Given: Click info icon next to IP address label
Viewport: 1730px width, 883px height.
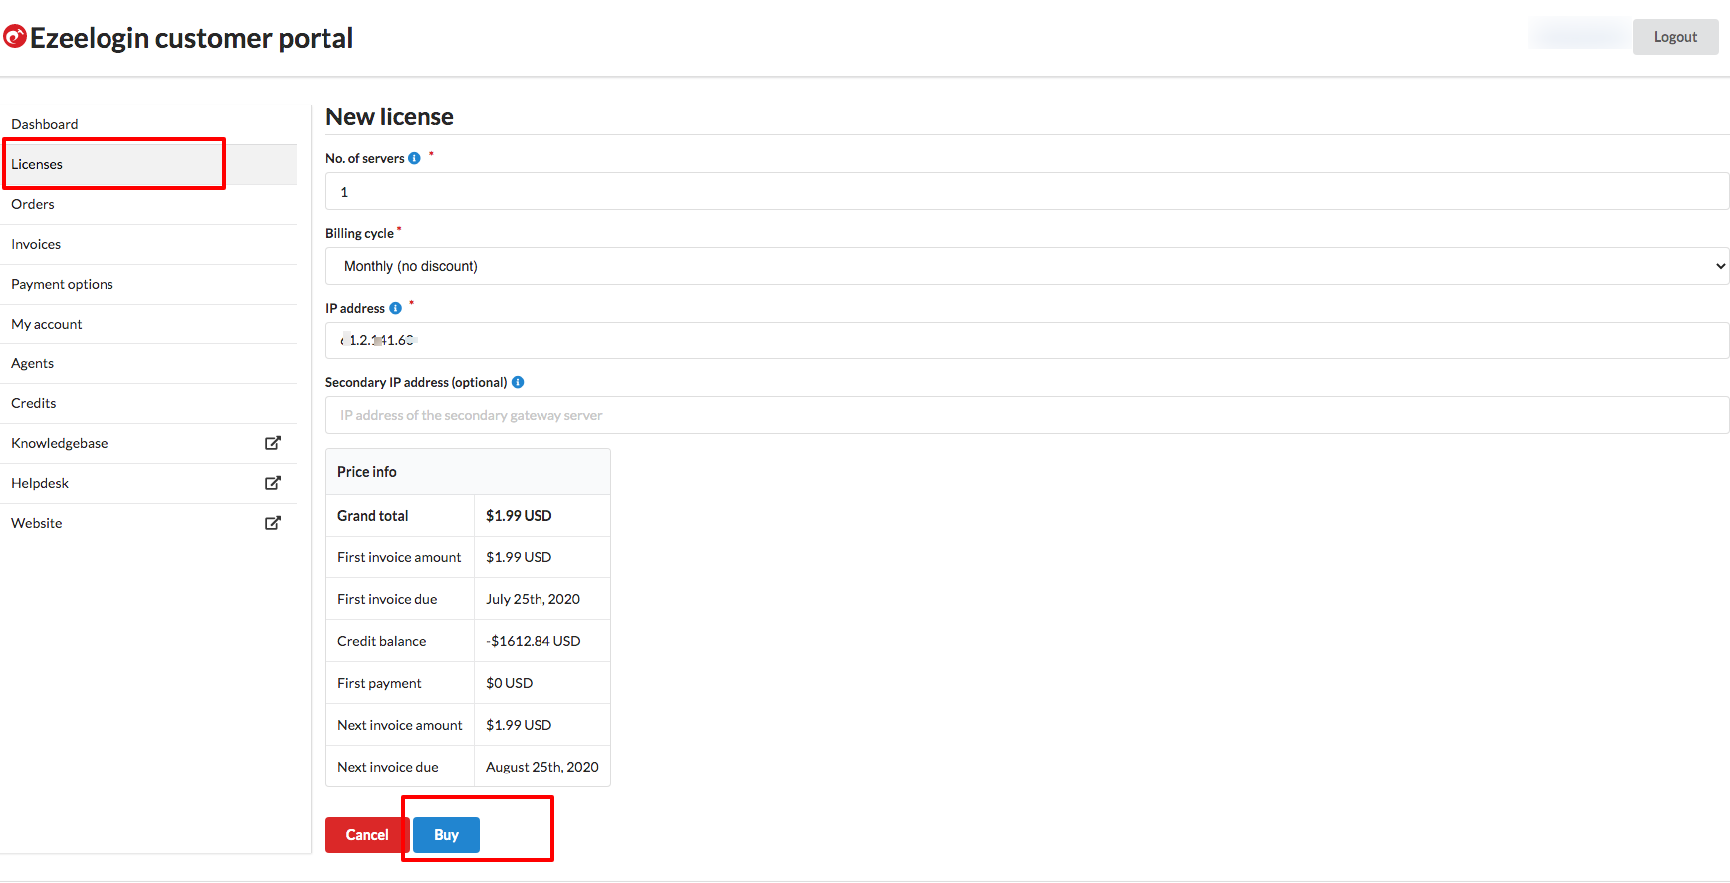Looking at the screenshot, I should point(395,308).
